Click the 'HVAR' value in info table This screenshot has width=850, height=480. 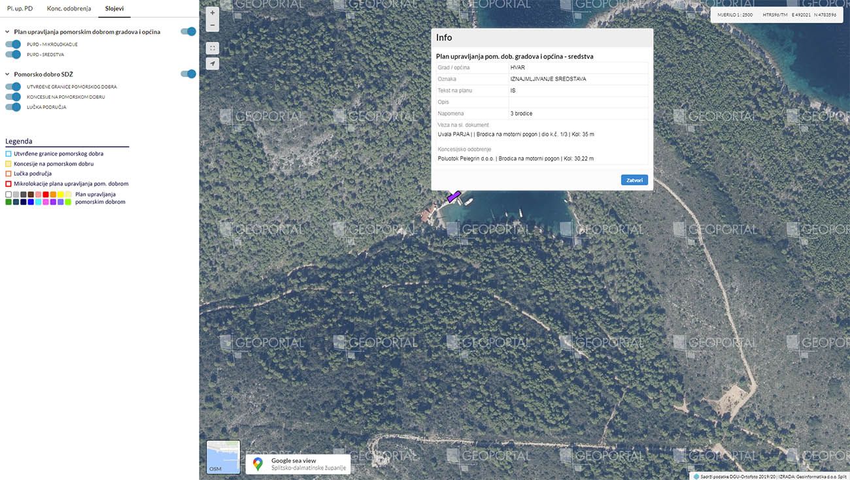click(518, 67)
